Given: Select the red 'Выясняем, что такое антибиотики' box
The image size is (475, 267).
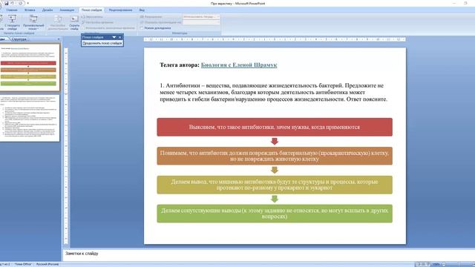Looking at the screenshot, I should click(275, 127).
